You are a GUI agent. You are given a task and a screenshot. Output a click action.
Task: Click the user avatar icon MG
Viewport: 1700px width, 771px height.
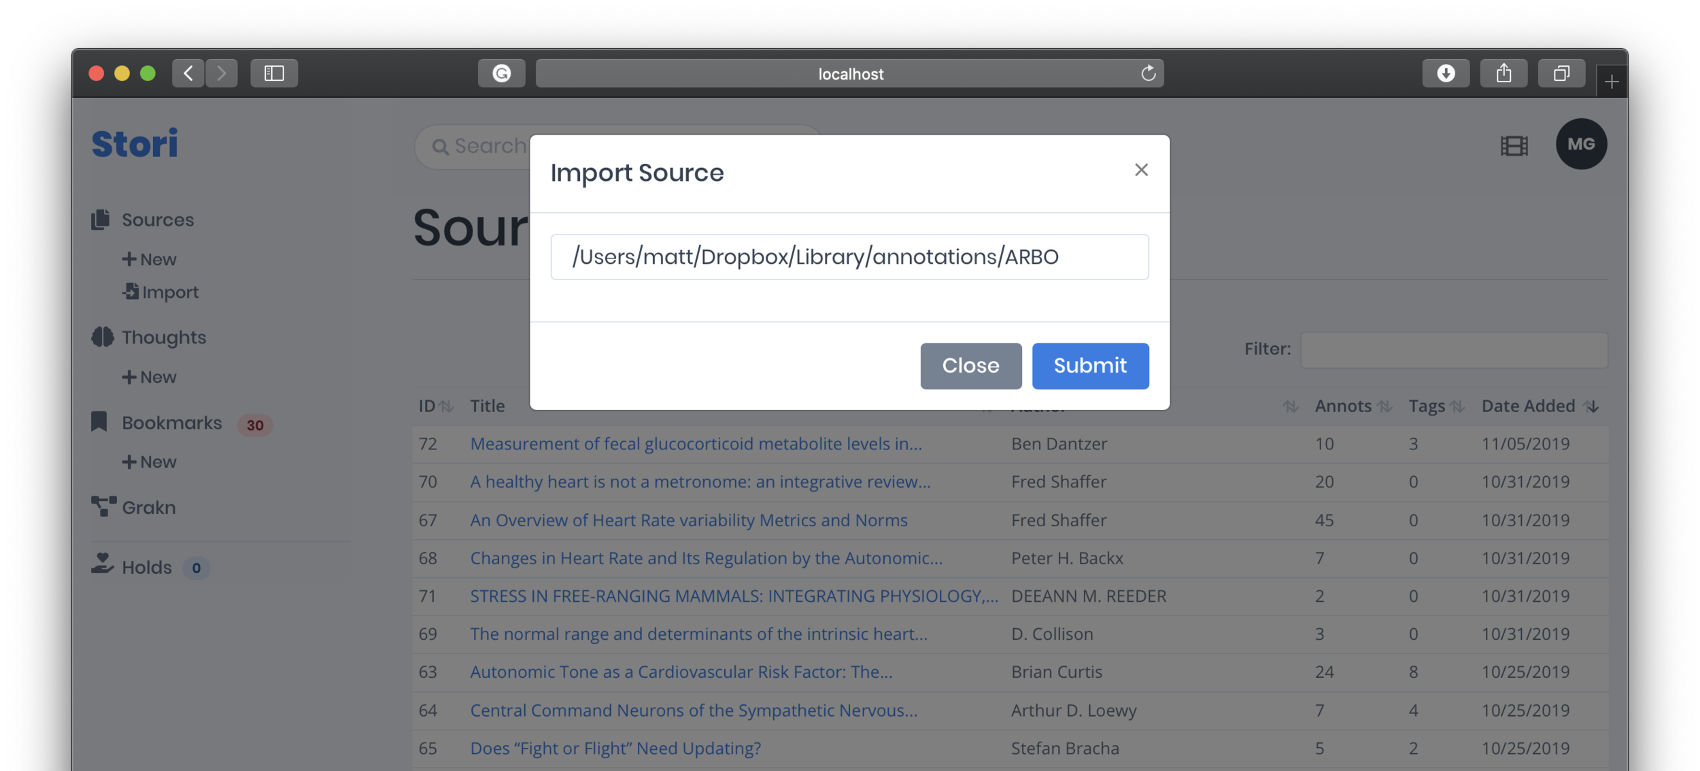(1582, 143)
